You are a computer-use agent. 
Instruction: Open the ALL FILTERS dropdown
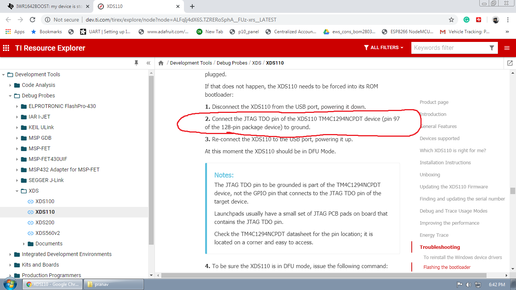click(x=383, y=48)
